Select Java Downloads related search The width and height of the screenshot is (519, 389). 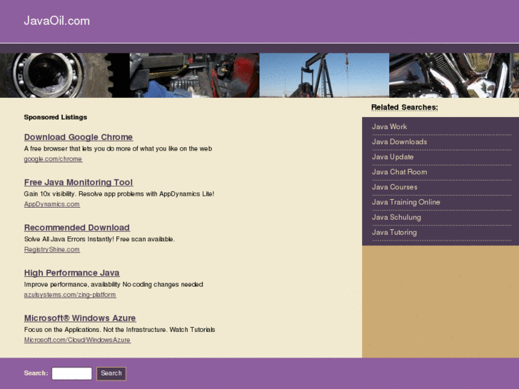tap(399, 142)
